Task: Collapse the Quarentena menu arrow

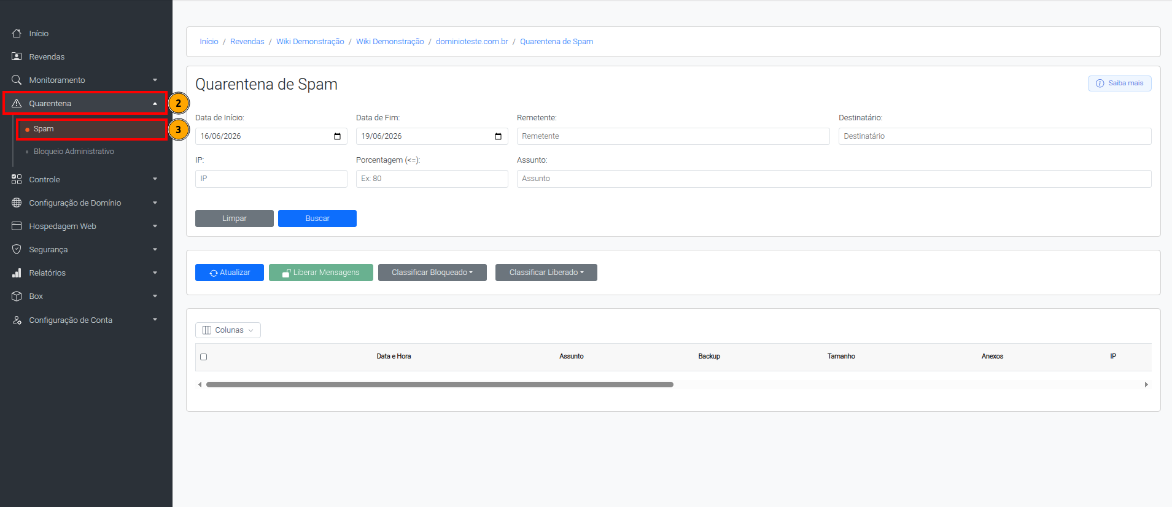Action: click(155, 104)
